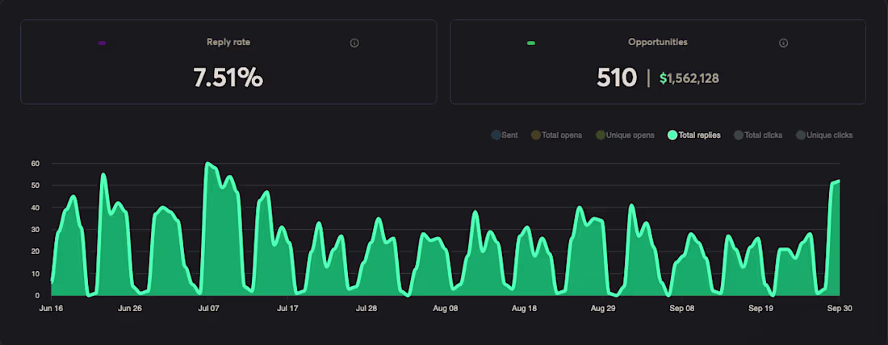
Task: Toggle the Total opens series
Action: [557, 135]
